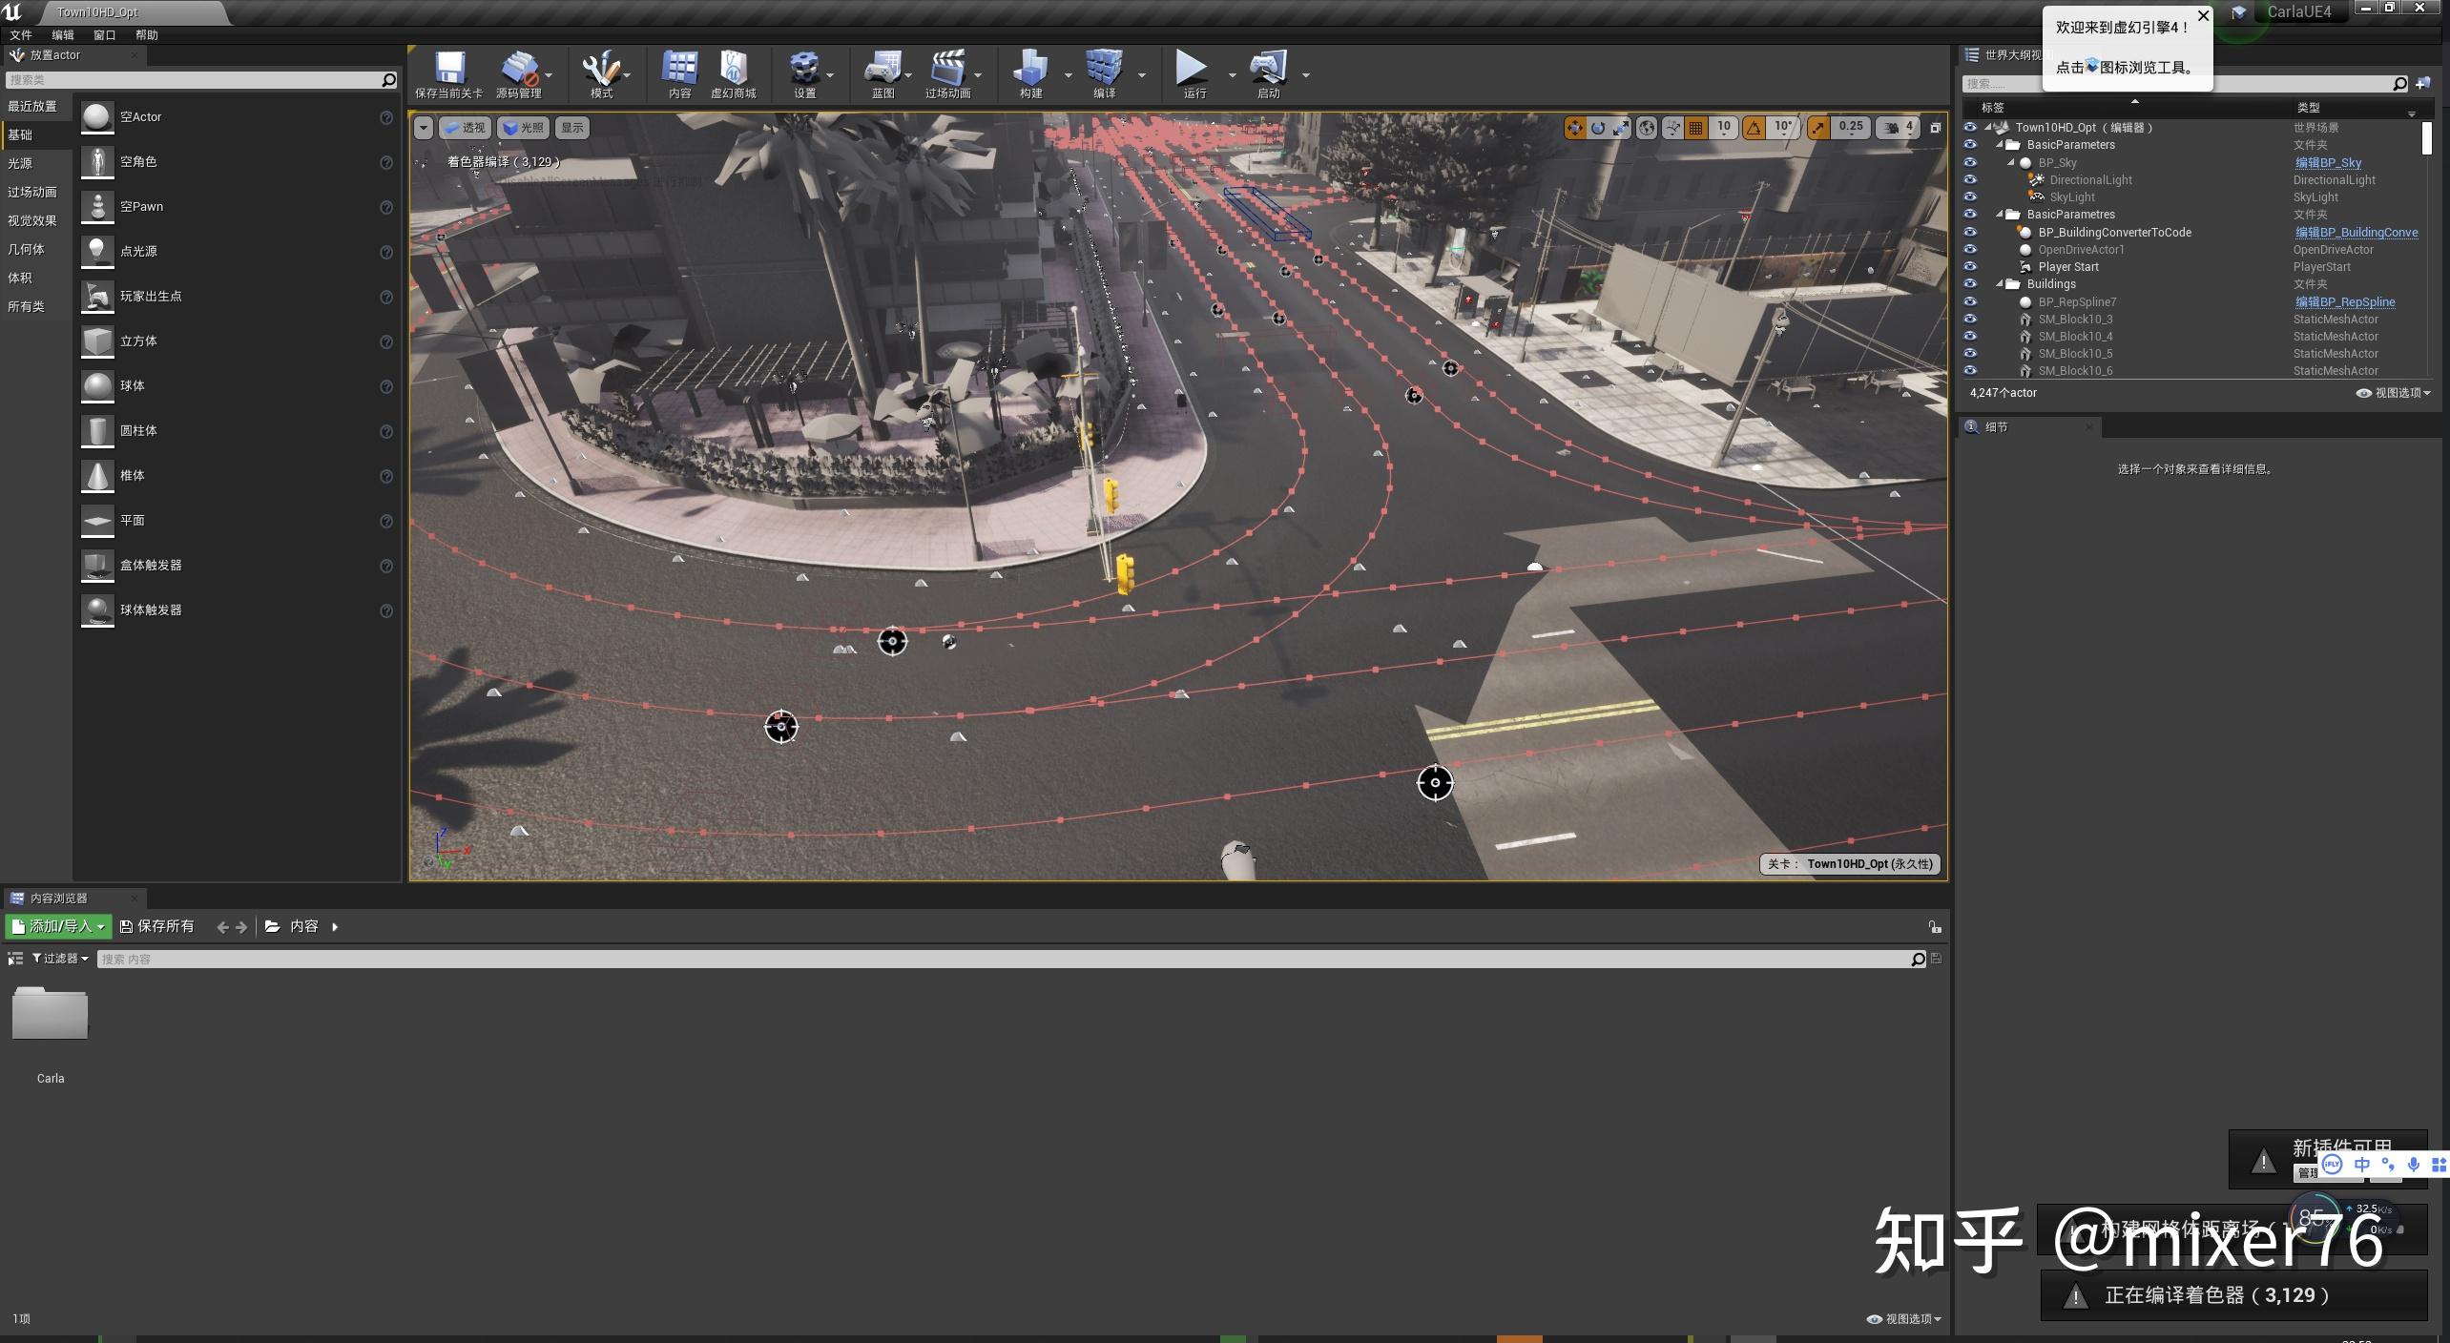
Task: Create a new folder in the World Outliner
Action: [x=2423, y=84]
